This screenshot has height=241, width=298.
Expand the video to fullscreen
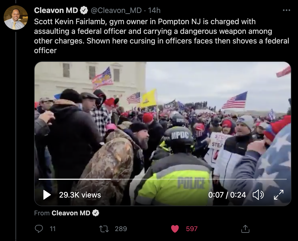[279, 195]
